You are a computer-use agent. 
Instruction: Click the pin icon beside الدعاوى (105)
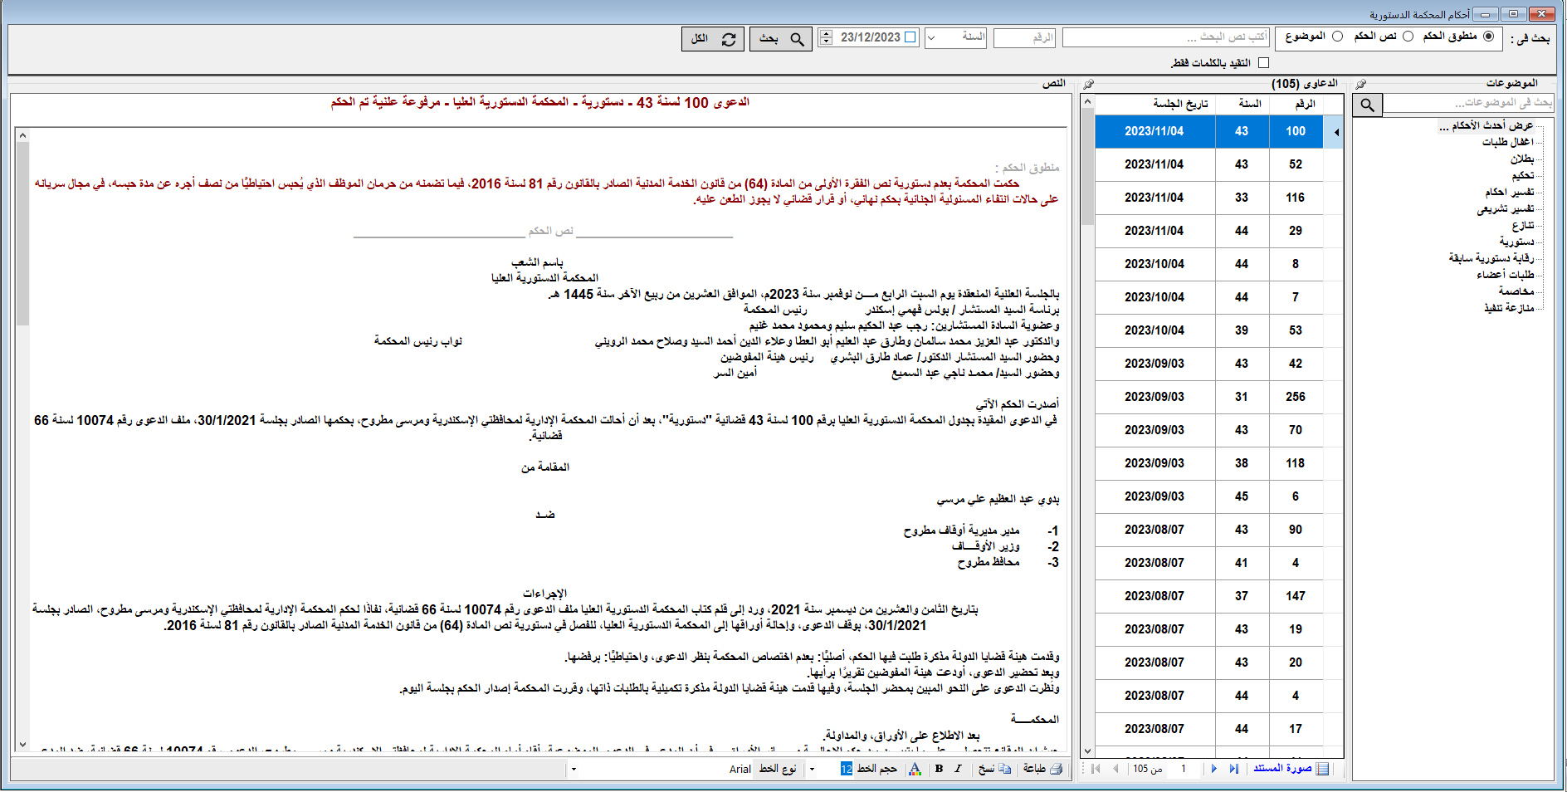(x=1089, y=84)
